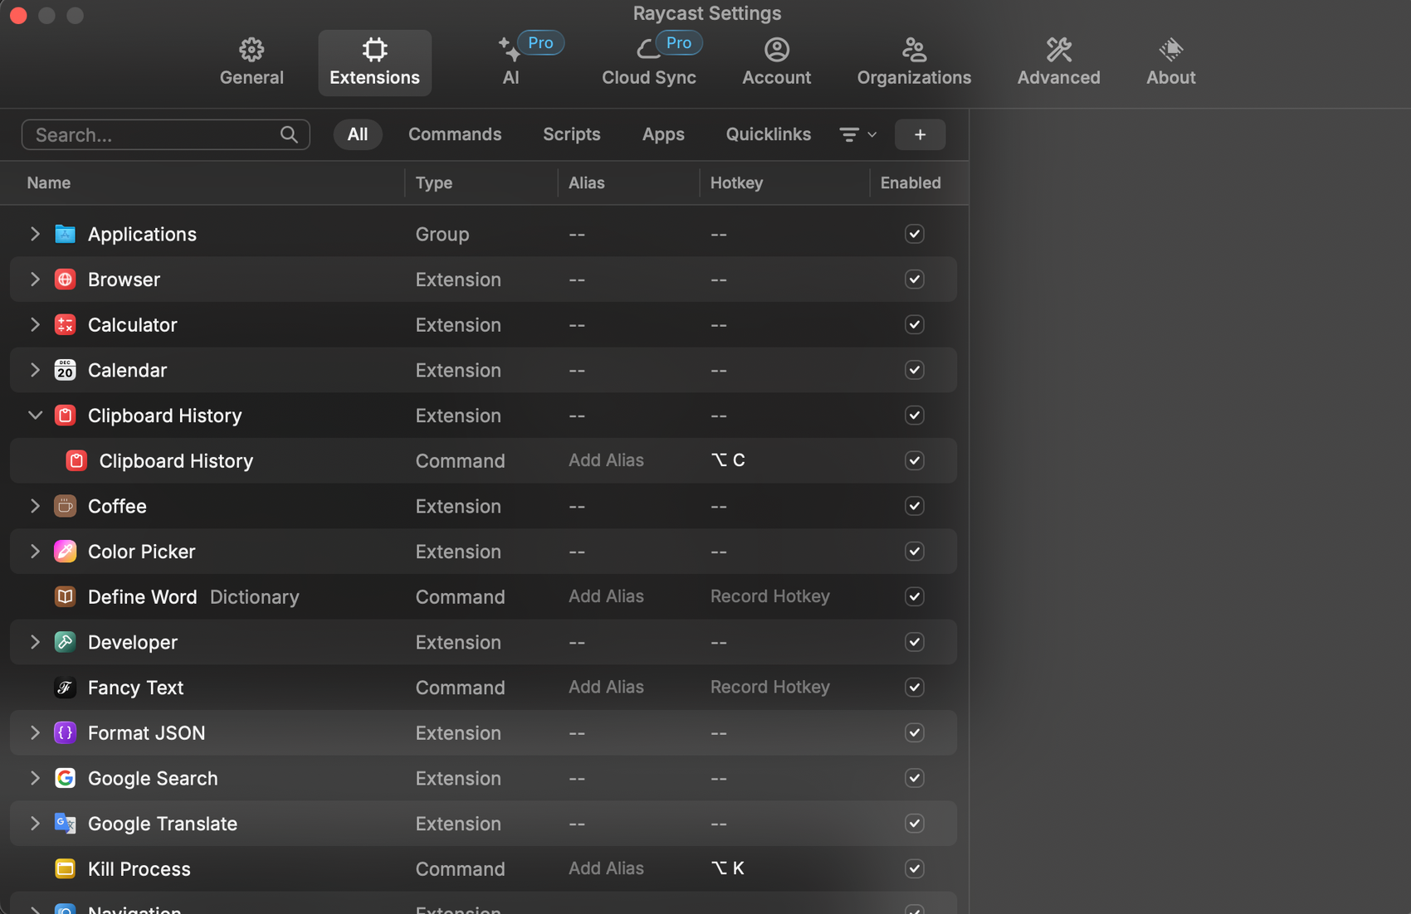This screenshot has width=1411, height=914.
Task: Toggle Coffee extension enabled checkbox
Action: 915,506
